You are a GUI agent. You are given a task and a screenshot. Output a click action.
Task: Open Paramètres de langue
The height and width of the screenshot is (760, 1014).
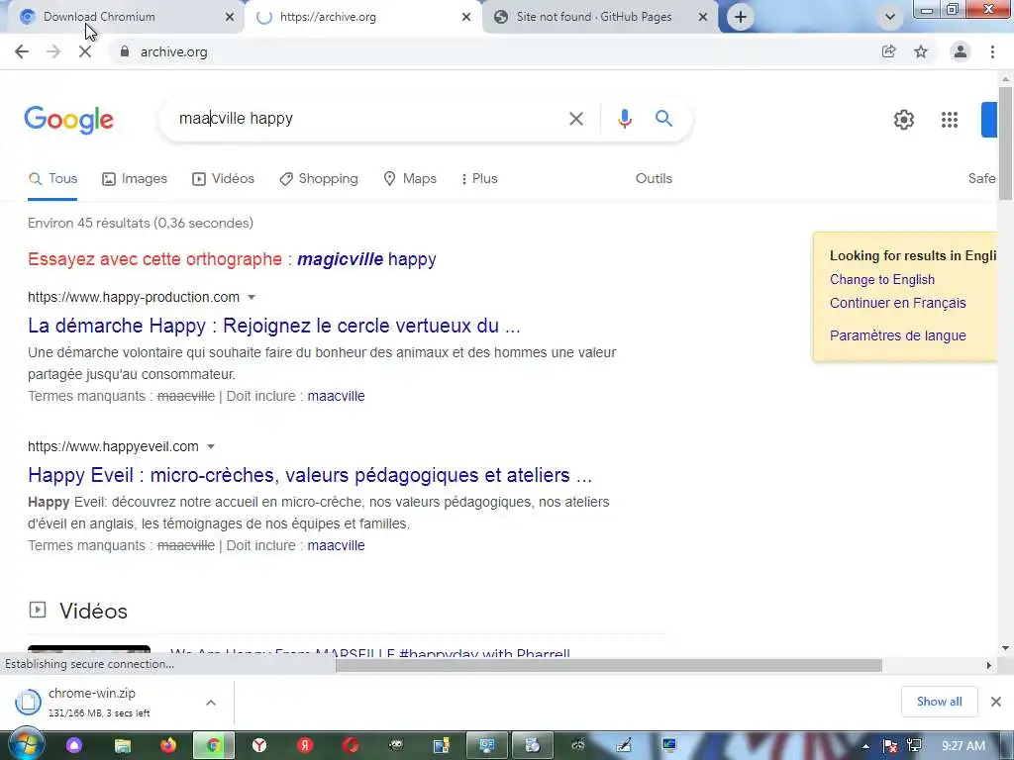(897, 335)
